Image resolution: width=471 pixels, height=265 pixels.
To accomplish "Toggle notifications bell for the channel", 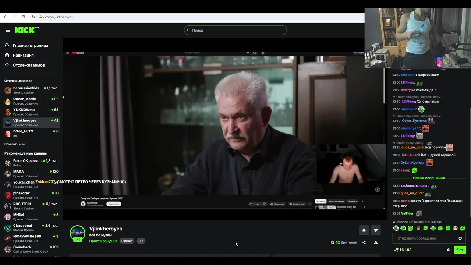I will 364,230.
